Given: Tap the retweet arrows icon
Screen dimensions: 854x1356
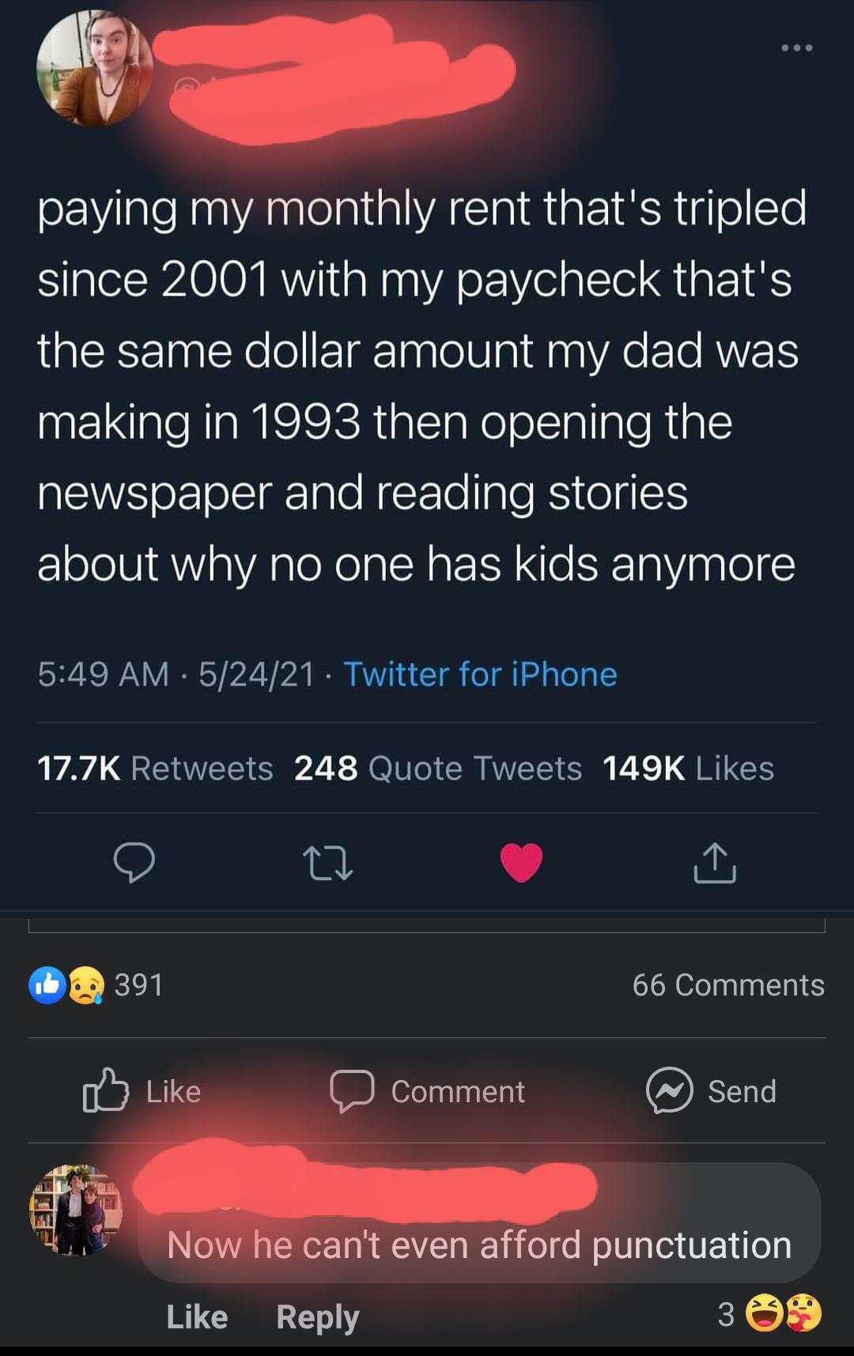Looking at the screenshot, I should click(x=327, y=862).
